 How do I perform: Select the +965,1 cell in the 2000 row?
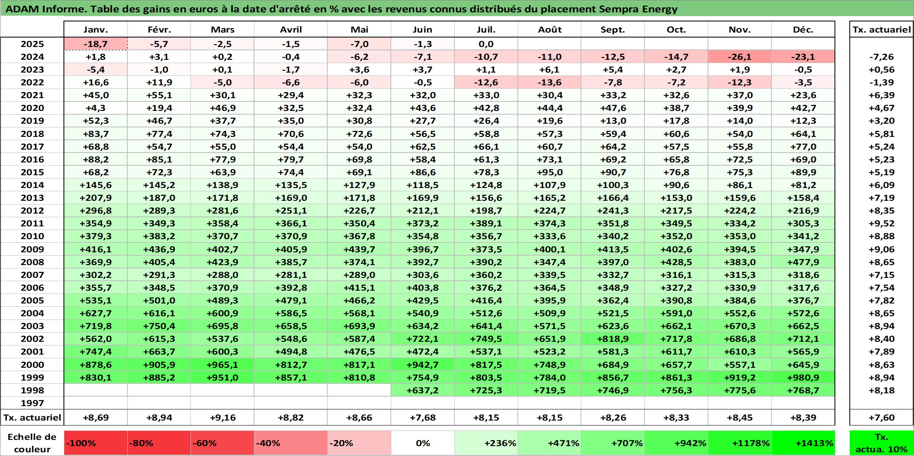(x=222, y=364)
